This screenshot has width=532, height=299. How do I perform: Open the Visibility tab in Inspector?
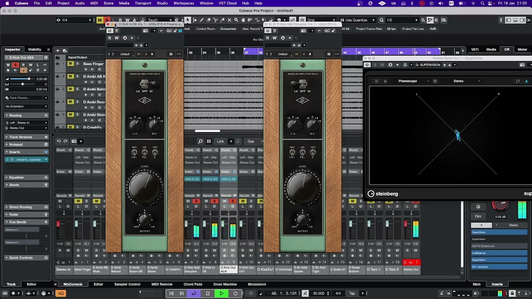pyautogui.click(x=34, y=49)
